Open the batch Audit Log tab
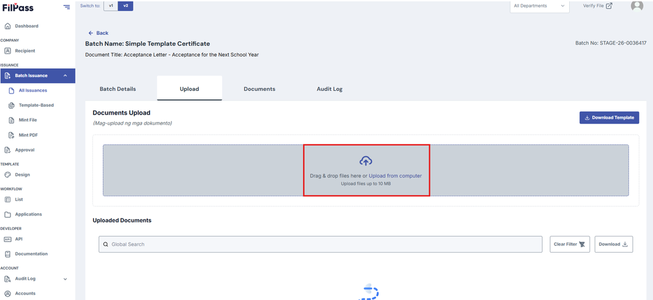Viewport: 653px width, 300px height. (330, 89)
